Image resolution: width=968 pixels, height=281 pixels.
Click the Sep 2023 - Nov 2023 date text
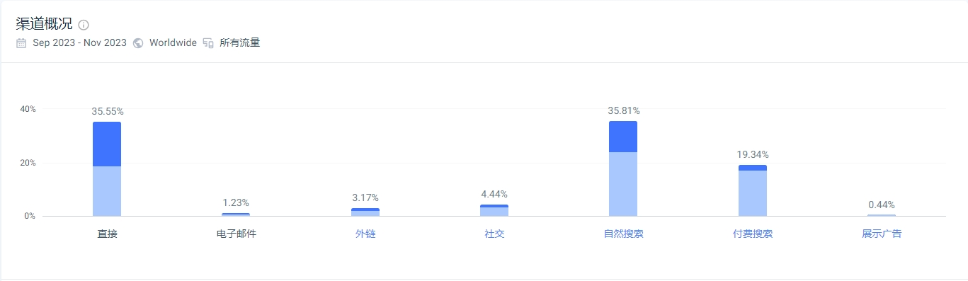point(80,43)
